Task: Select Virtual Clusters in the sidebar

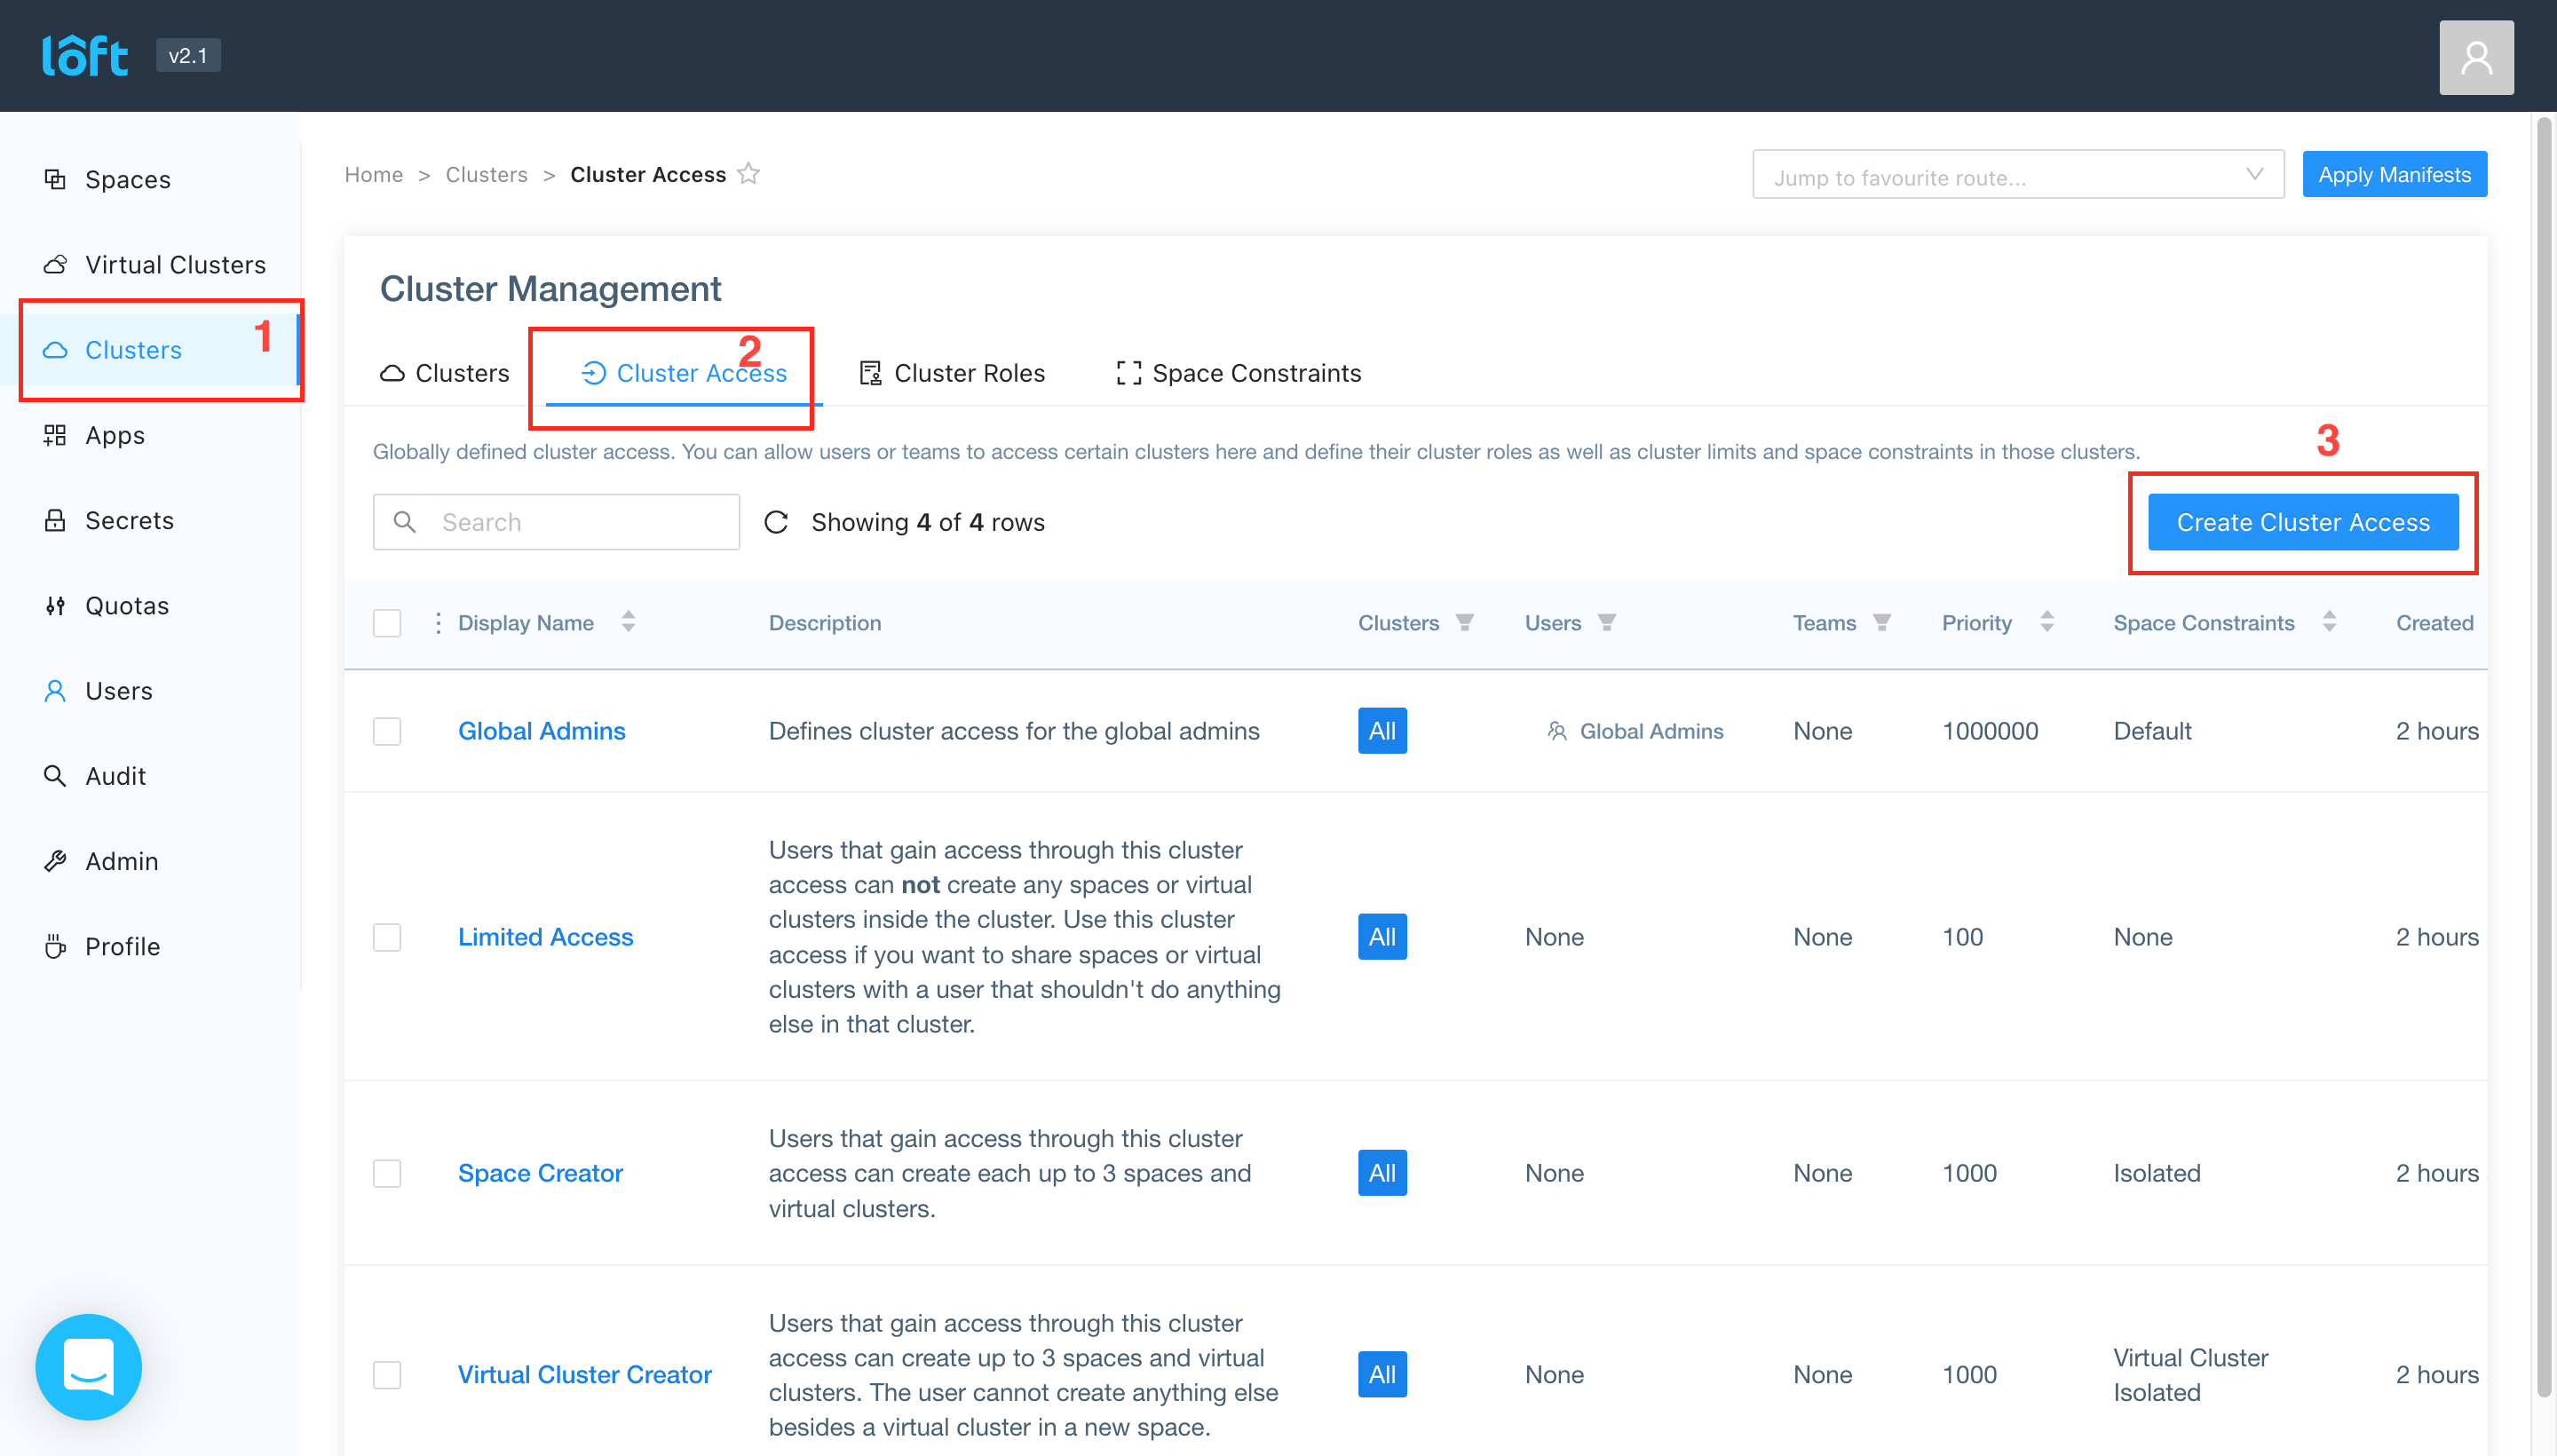Action: [175, 264]
